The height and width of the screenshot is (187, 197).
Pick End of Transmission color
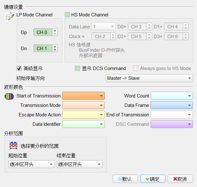[172, 115]
